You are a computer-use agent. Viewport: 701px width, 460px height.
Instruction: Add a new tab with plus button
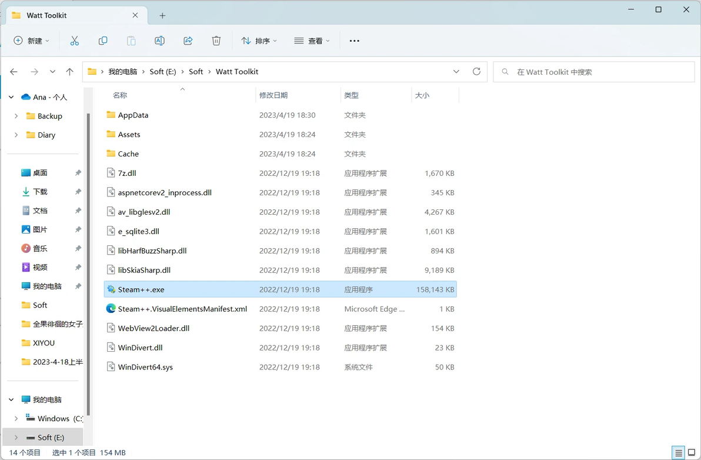[162, 16]
